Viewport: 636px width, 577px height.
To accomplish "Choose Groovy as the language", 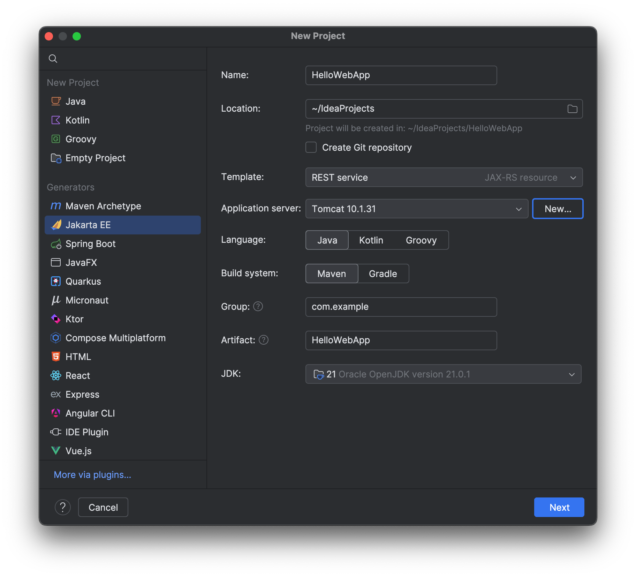I will point(421,240).
